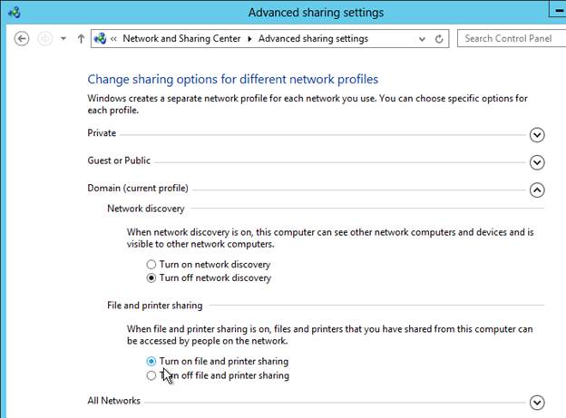The image size is (566, 418).
Task: Click the network icon in the address bar
Action: [x=100, y=38]
